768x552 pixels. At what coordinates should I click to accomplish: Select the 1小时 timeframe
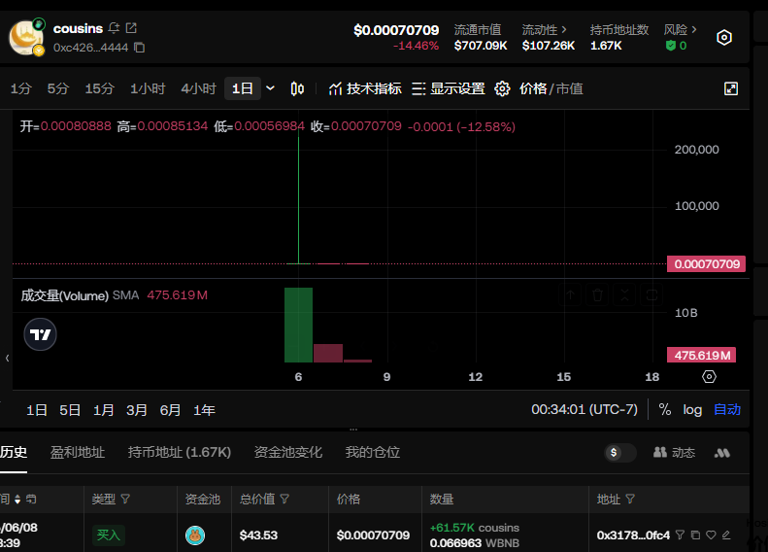(x=148, y=88)
